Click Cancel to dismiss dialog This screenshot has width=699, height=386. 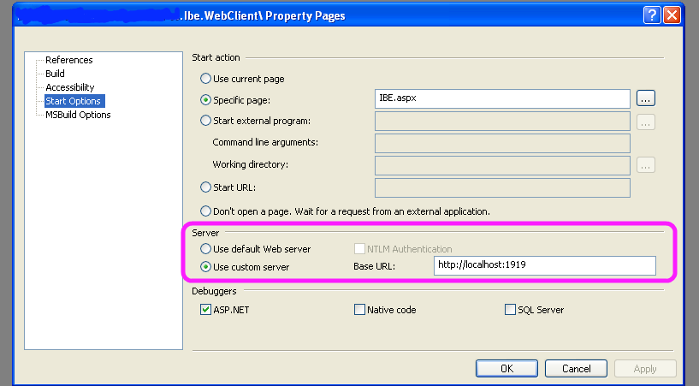[577, 368]
